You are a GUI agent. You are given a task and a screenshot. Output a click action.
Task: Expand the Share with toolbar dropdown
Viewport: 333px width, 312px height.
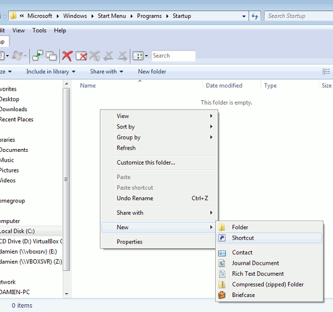[x=122, y=72]
